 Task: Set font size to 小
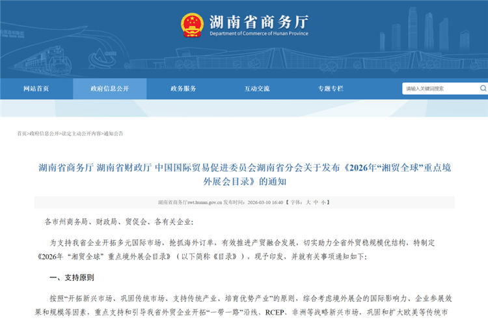point(323,203)
